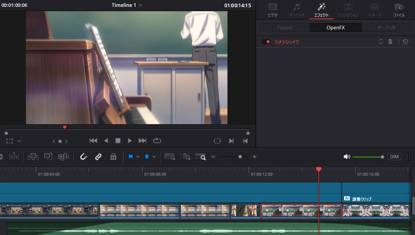Reset the カメラシェイク effect settings
This screenshot has width=415, height=235.
(x=406, y=42)
